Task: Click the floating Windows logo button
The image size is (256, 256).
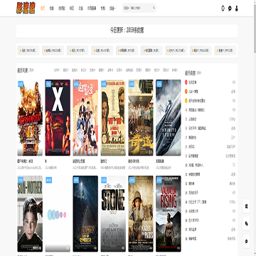Action: click(x=247, y=206)
